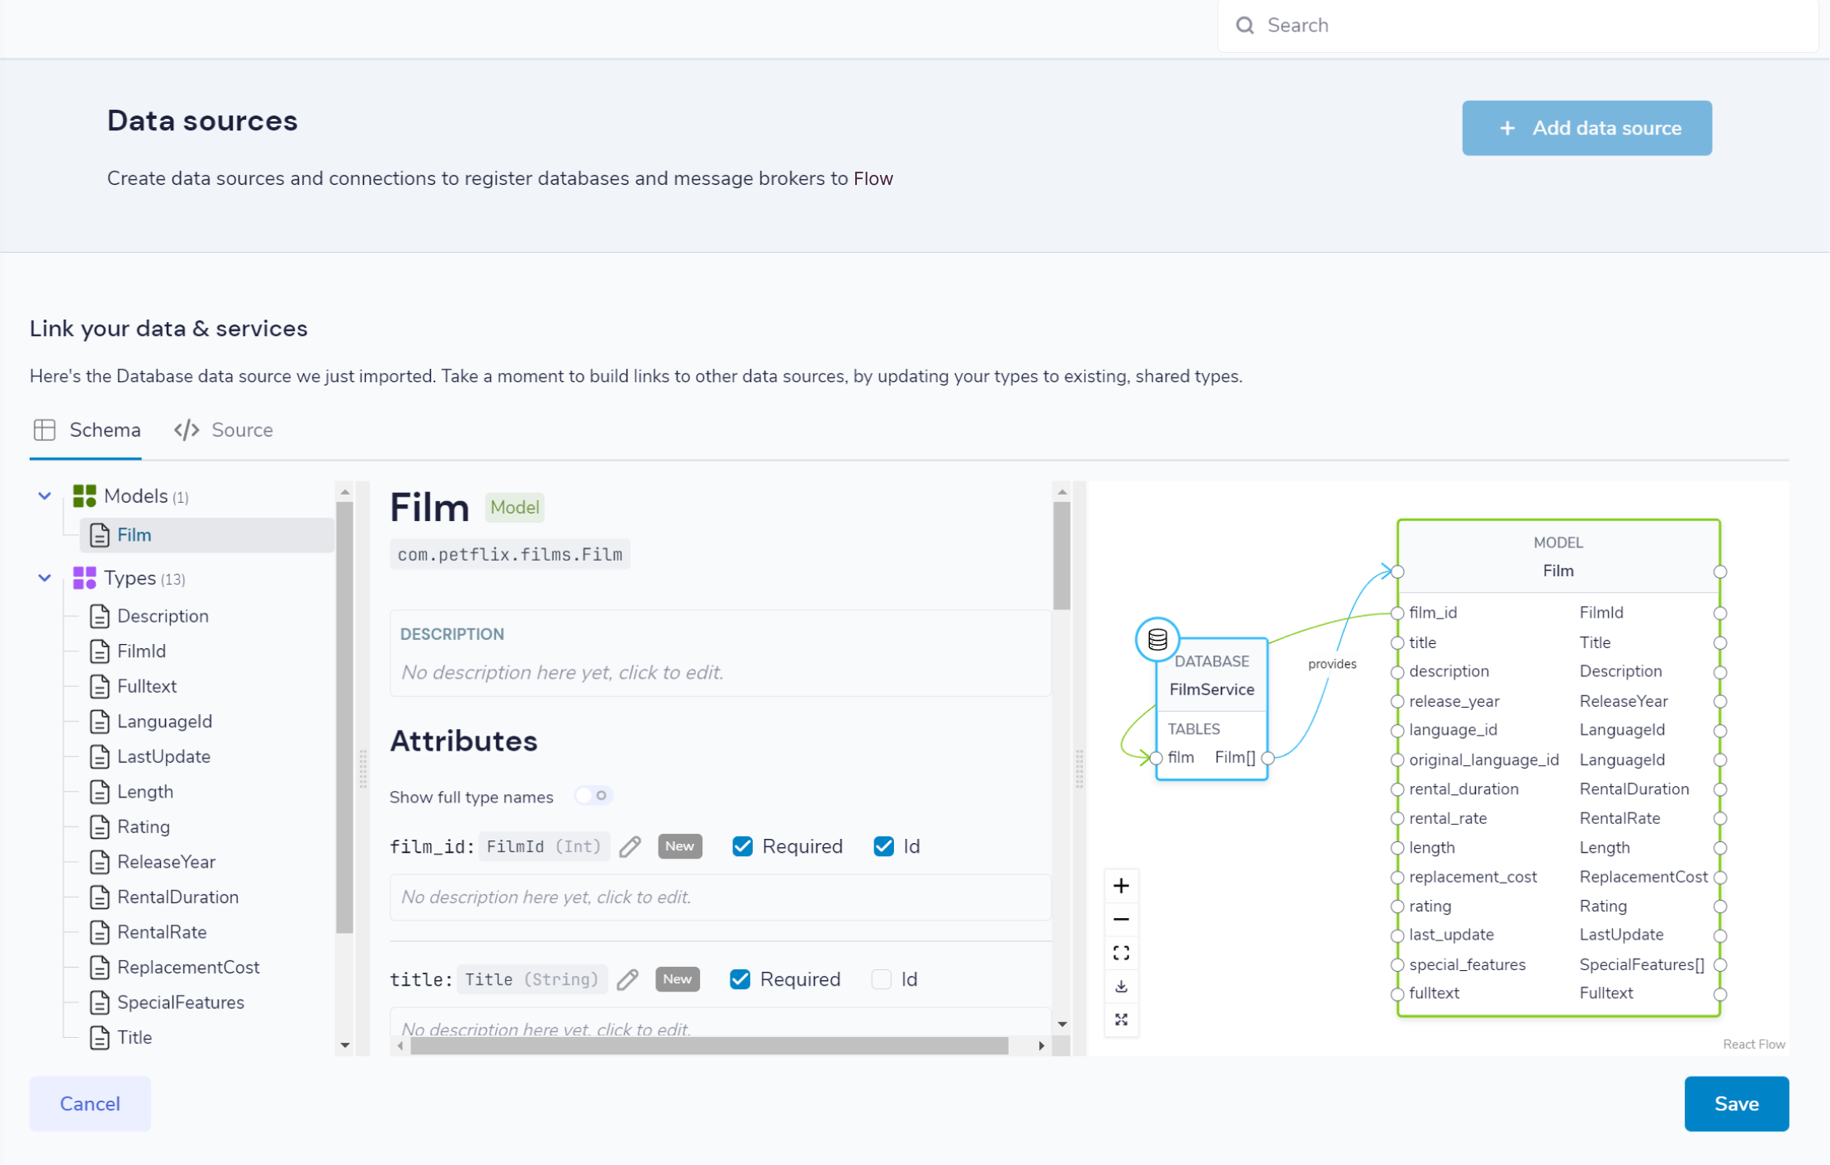Collapse the Types section in sidebar
The image size is (1830, 1165).
45,578
